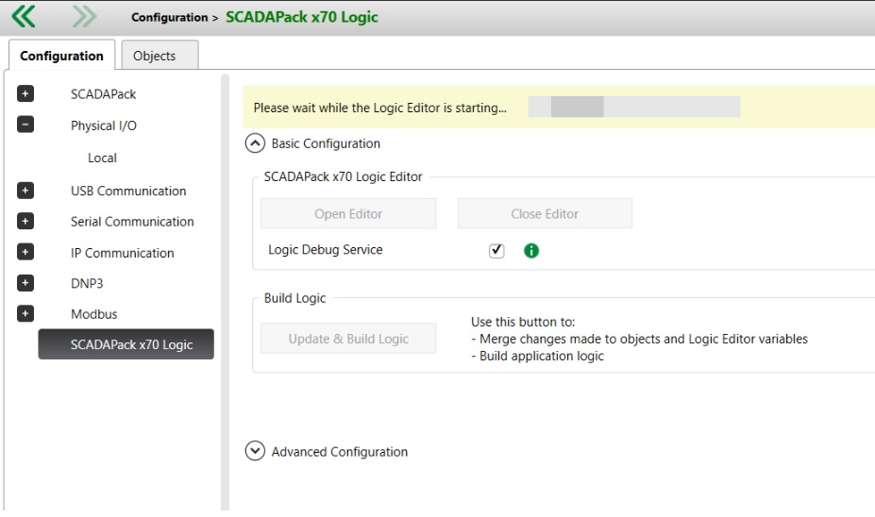Click the Configuration breadcrumb link
This screenshot has width=875, height=517.
pyautogui.click(x=170, y=17)
